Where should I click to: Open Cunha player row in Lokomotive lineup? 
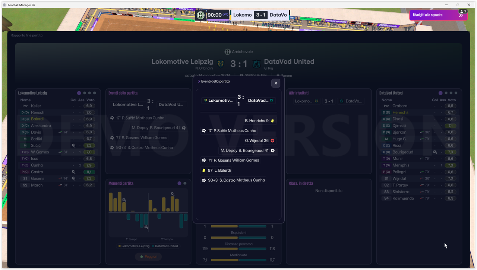point(57,165)
